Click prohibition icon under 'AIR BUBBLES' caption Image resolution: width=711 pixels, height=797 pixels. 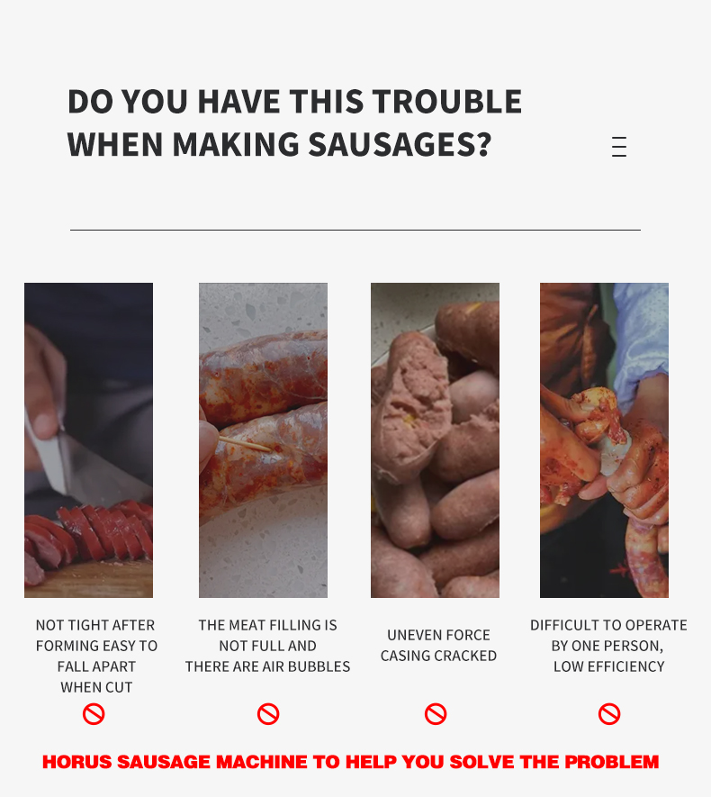point(268,713)
